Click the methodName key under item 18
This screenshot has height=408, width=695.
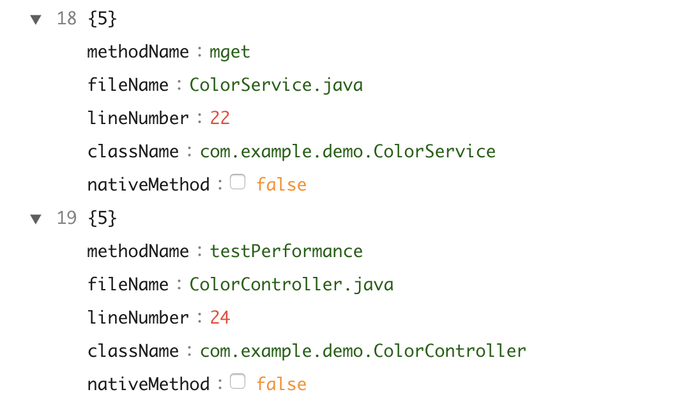(x=138, y=52)
